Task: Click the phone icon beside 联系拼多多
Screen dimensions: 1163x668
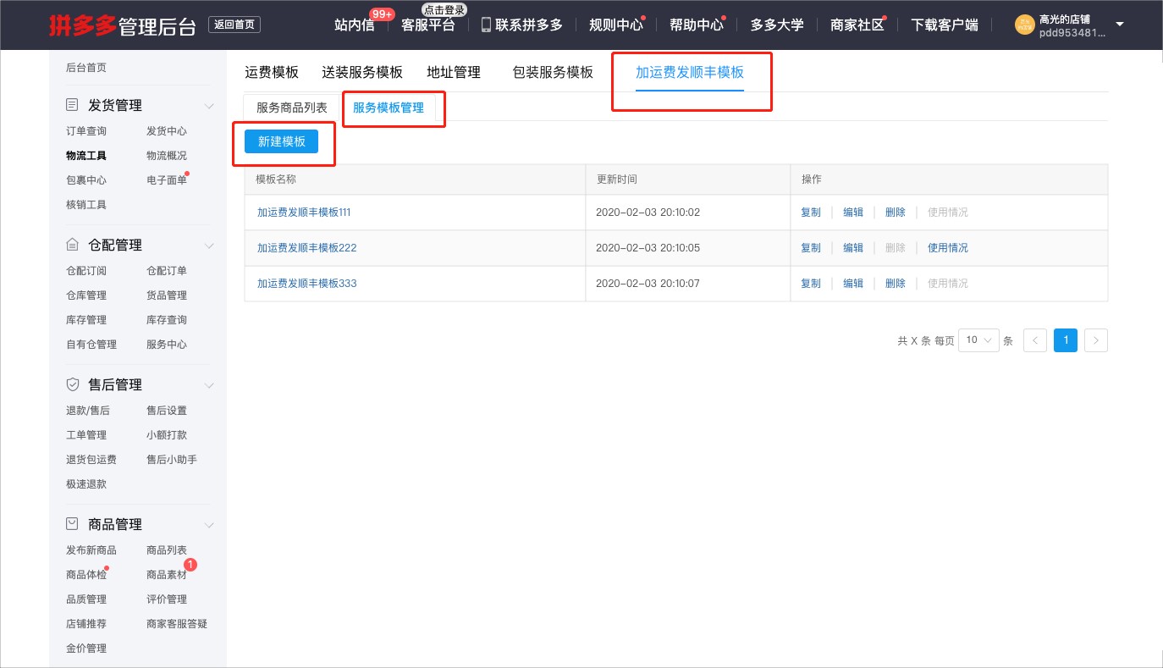Action: pos(486,25)
